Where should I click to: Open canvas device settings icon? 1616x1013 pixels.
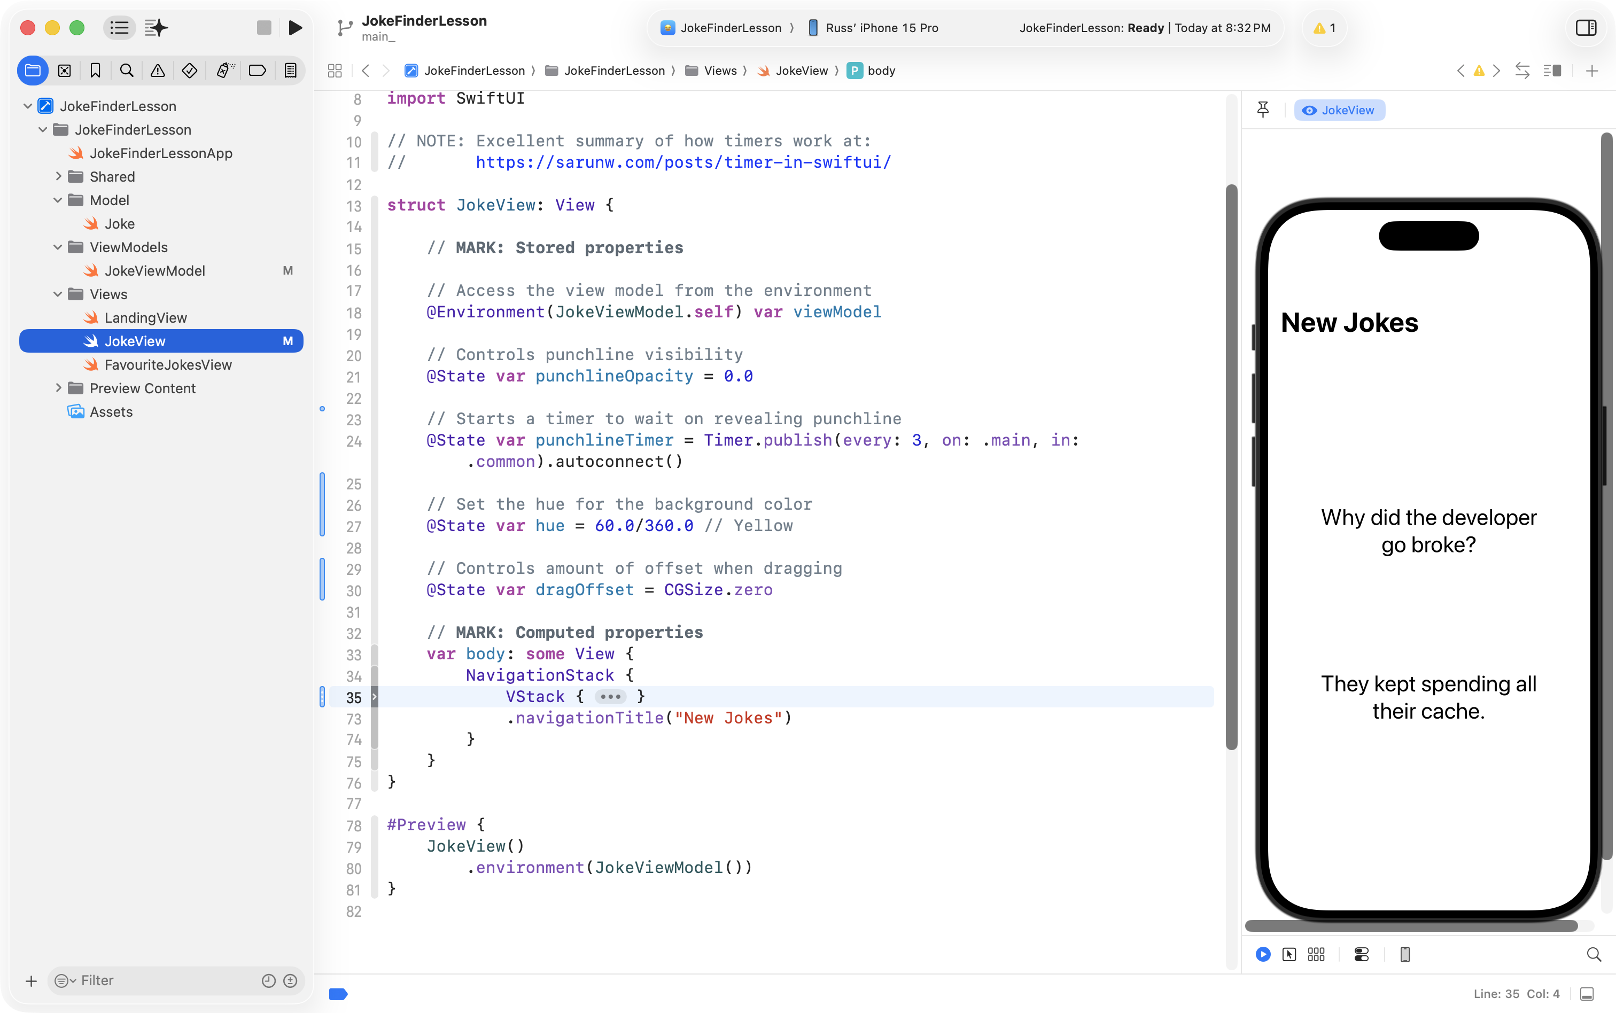[1362, 954]
